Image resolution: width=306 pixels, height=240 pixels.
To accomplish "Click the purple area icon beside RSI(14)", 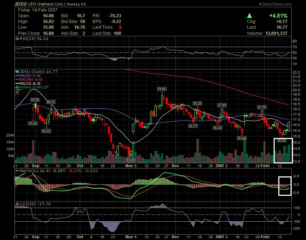I will [x=17, y=38].
